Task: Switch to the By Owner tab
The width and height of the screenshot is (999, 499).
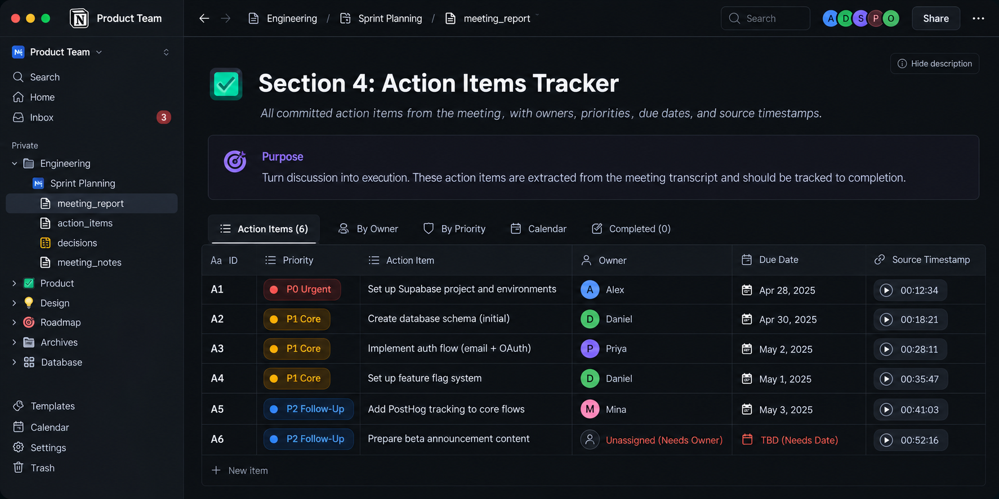Action: pos(368,229)
